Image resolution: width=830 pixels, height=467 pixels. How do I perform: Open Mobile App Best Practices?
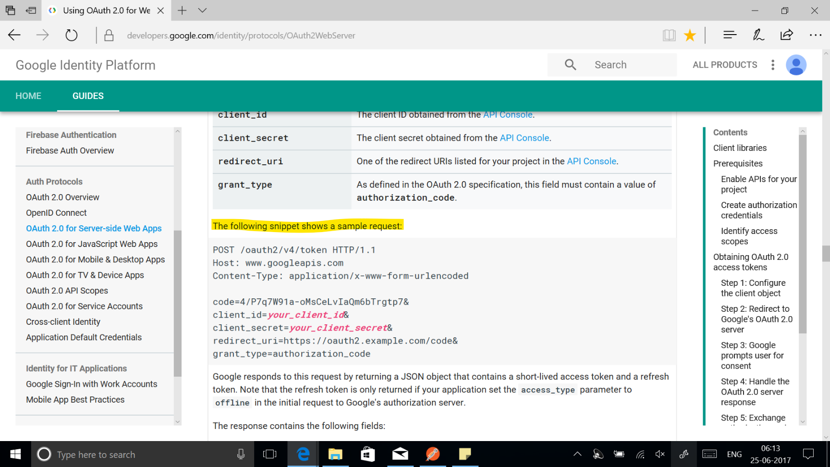click(x=75, y=400)
